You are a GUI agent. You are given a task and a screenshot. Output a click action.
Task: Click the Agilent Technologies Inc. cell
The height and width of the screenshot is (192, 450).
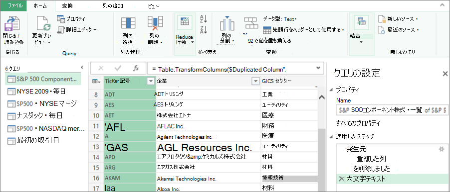click(209, 137)
